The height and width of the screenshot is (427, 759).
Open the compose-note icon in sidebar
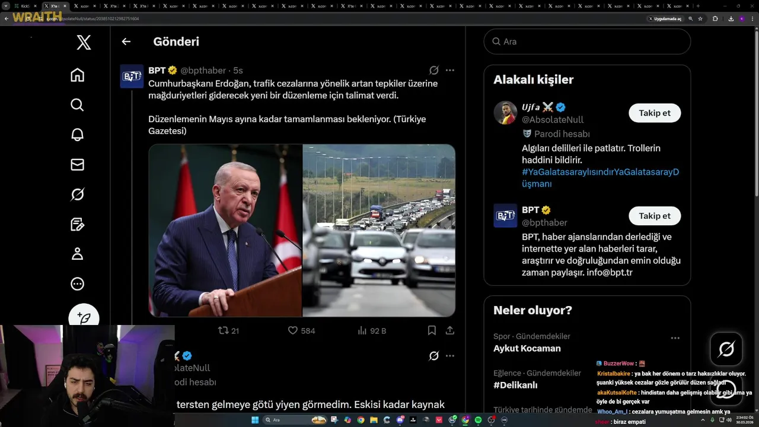click(x=77, y=224)
